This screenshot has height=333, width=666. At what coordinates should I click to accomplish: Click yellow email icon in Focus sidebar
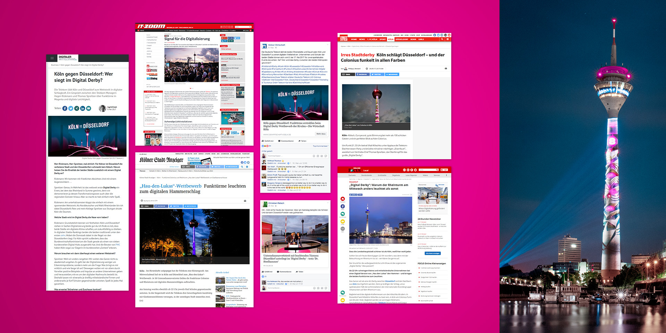click(343, 221)
